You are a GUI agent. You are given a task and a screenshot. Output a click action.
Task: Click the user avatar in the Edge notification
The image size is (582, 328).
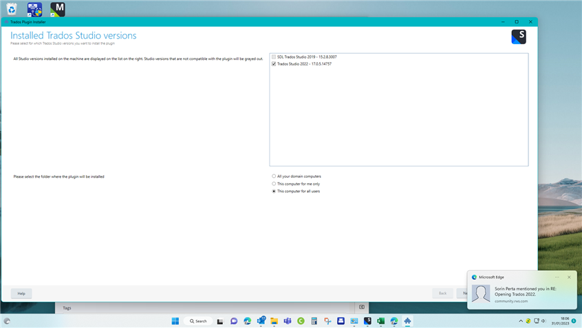(481, 294)
